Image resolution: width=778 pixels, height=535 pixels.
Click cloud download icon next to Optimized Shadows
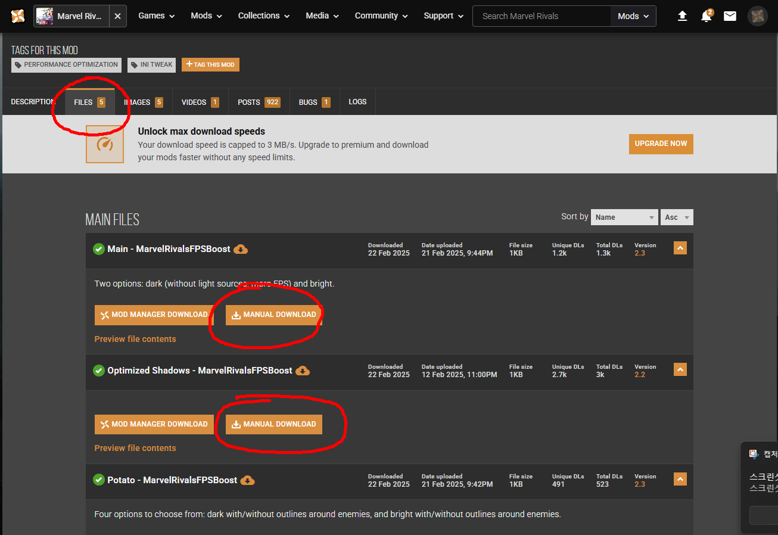coord(303,371)
